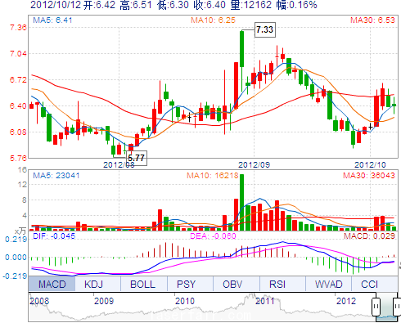Click the tallest green volume bar
The height and width of the screenshot is (323, 401).
241,203
